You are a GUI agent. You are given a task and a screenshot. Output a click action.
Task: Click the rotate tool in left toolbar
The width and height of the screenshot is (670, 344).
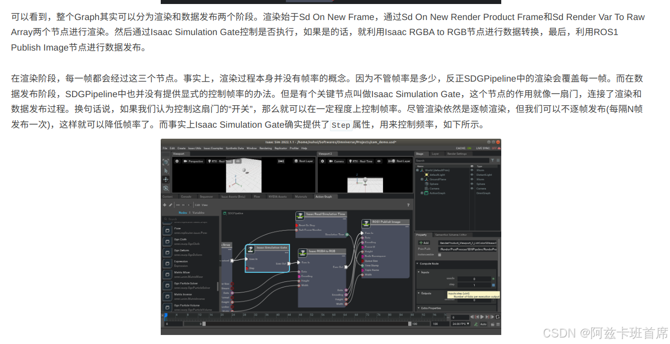tap(166, 188)
